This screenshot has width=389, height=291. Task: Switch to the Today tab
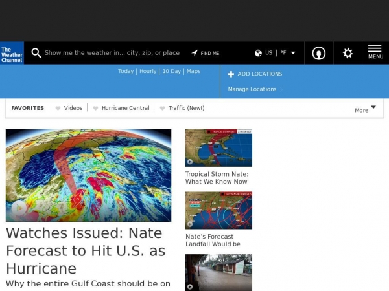pyautogui.click(x=126, y=71)
